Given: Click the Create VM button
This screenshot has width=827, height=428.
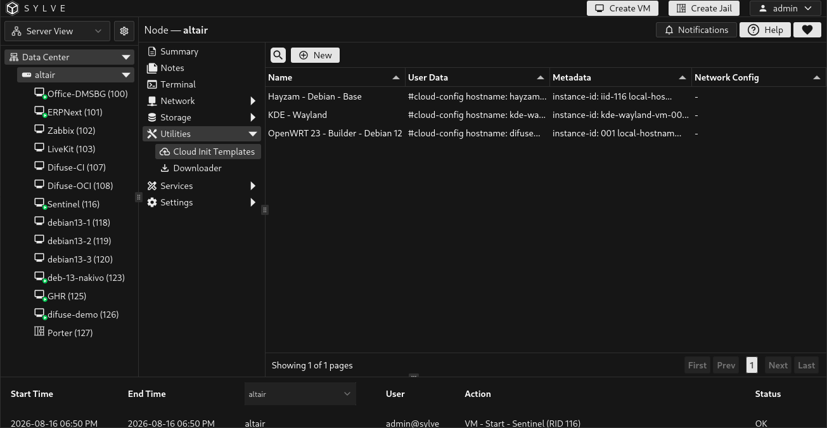Looking at the screenshot, I should coord(622,8).
